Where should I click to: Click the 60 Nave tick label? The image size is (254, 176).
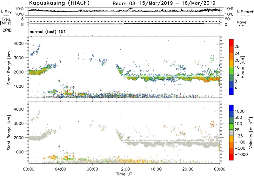pos(227,19)
